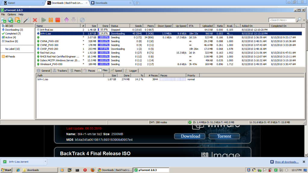Open Preferences via the gear icon
Image resolution: width=308 pixels, height=173 pixels.
point(82,20)
